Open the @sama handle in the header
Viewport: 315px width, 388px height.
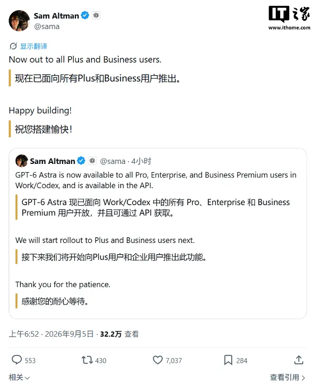[47, 27]
